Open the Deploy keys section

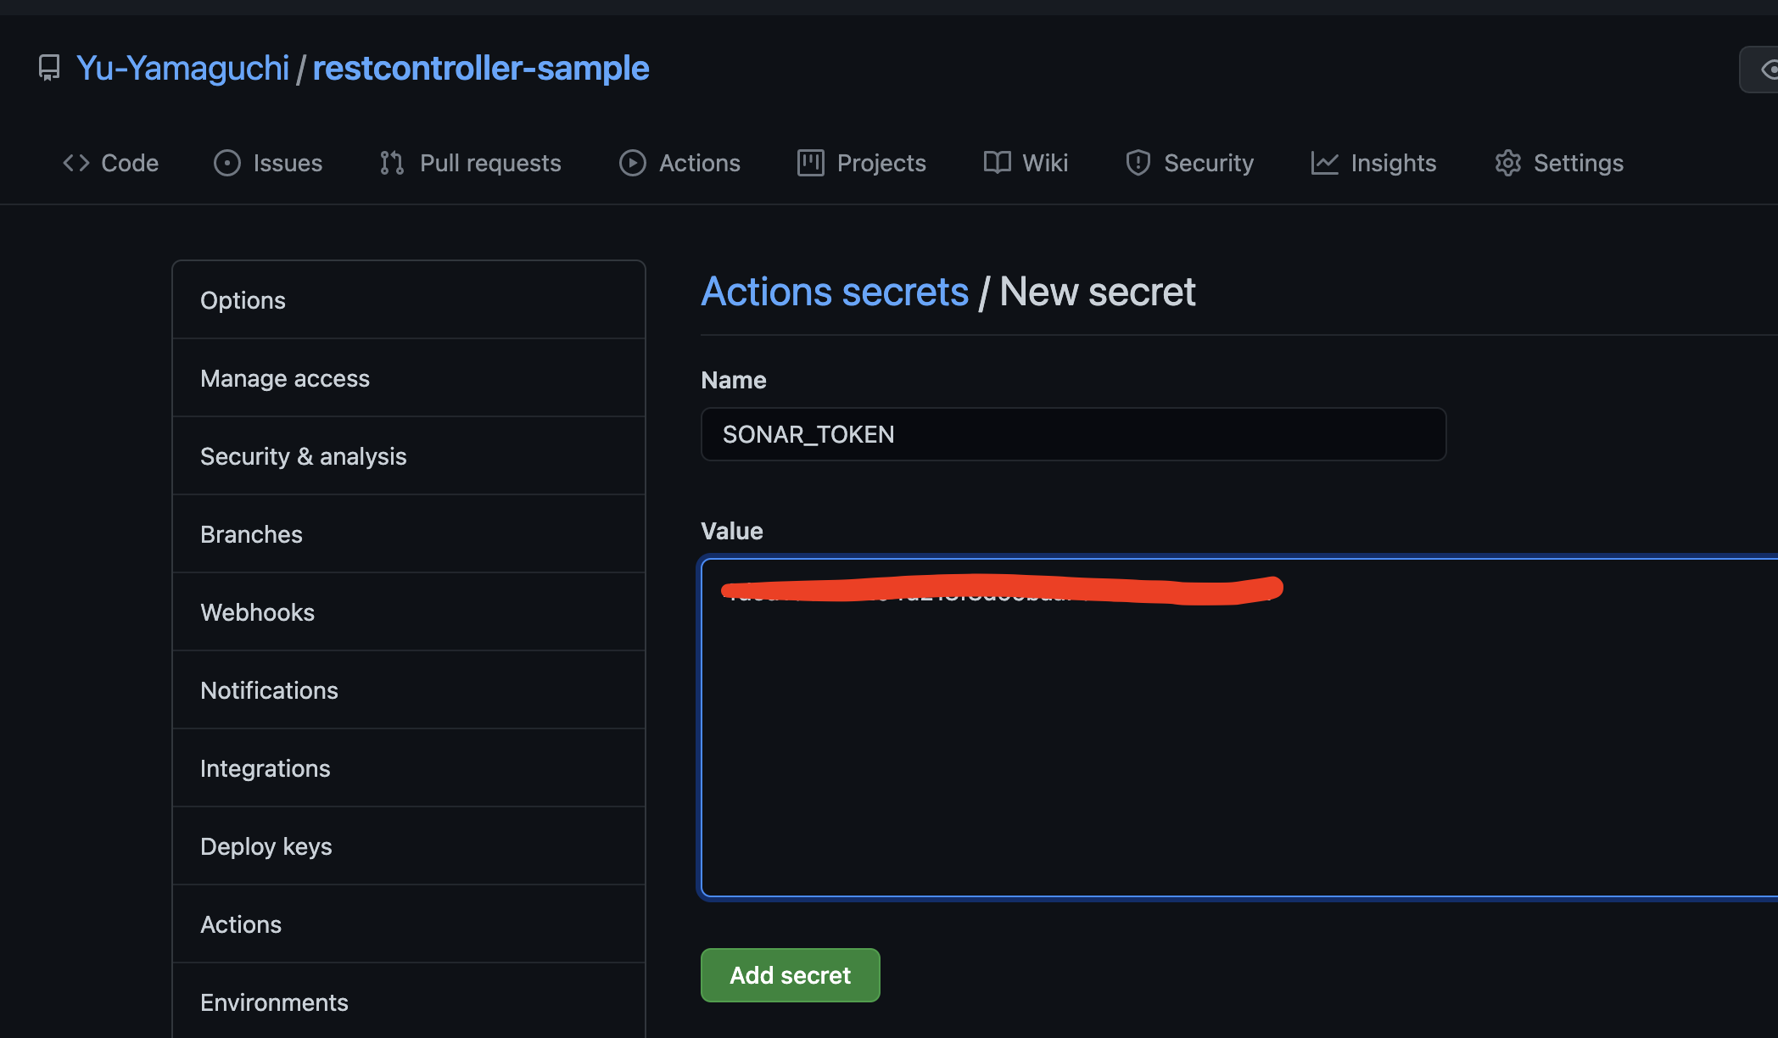[x=266, y=845]
